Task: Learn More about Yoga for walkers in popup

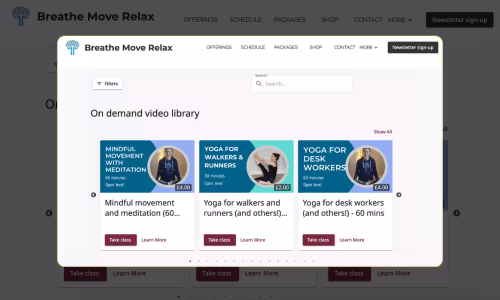Action: pyautogui.click(x=252, y=239)
